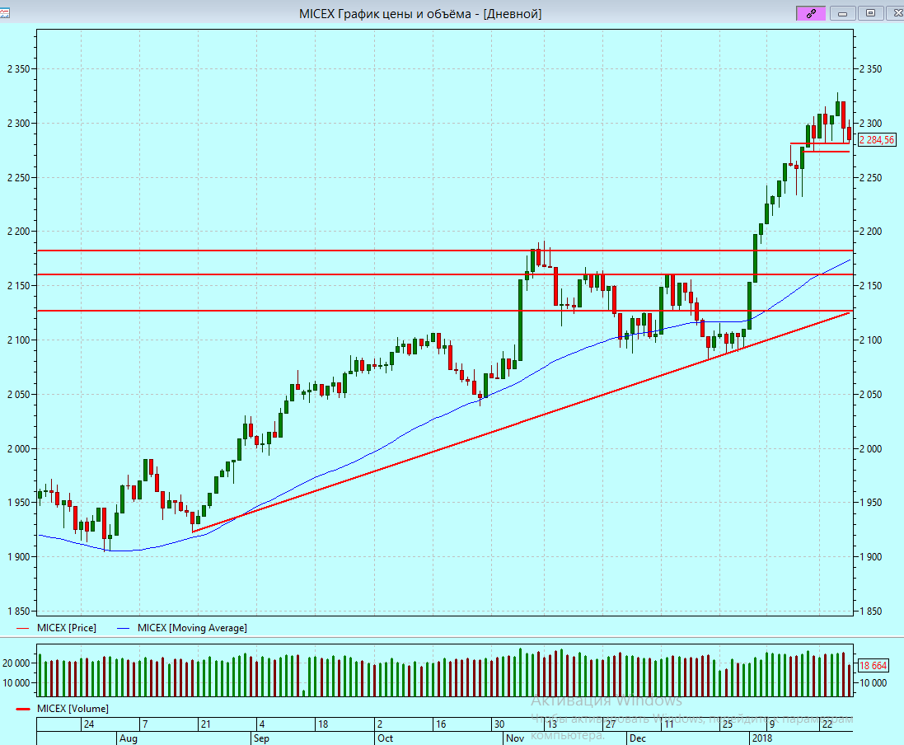Click the 'Aug' month label on the date axis
The width and height of the screenshot is (904, 745).
pos(128,738)
